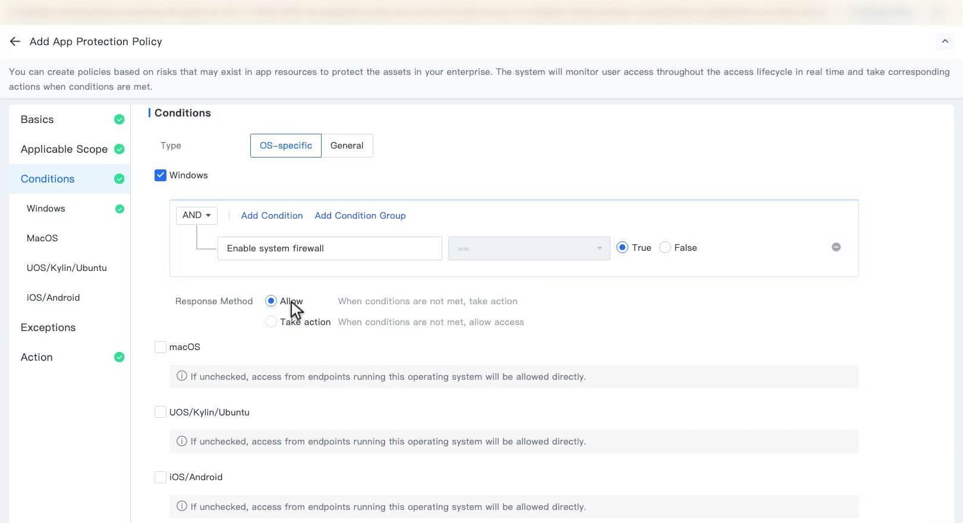Image resolution: width=963 pixels, height=523 pixels.
Task: Enable the UOS/Kylin/Ubuntu checkbox
Action: click(160, 412)
